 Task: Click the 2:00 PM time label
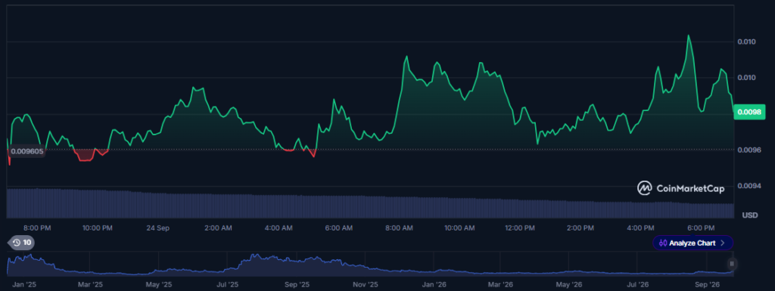pyautogui.click(x=580, y=228)
